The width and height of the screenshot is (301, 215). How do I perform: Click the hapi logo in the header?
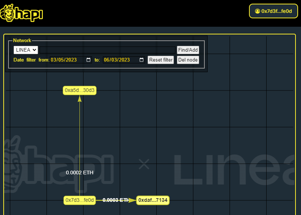pyautogui.click(x=22, y=13)
